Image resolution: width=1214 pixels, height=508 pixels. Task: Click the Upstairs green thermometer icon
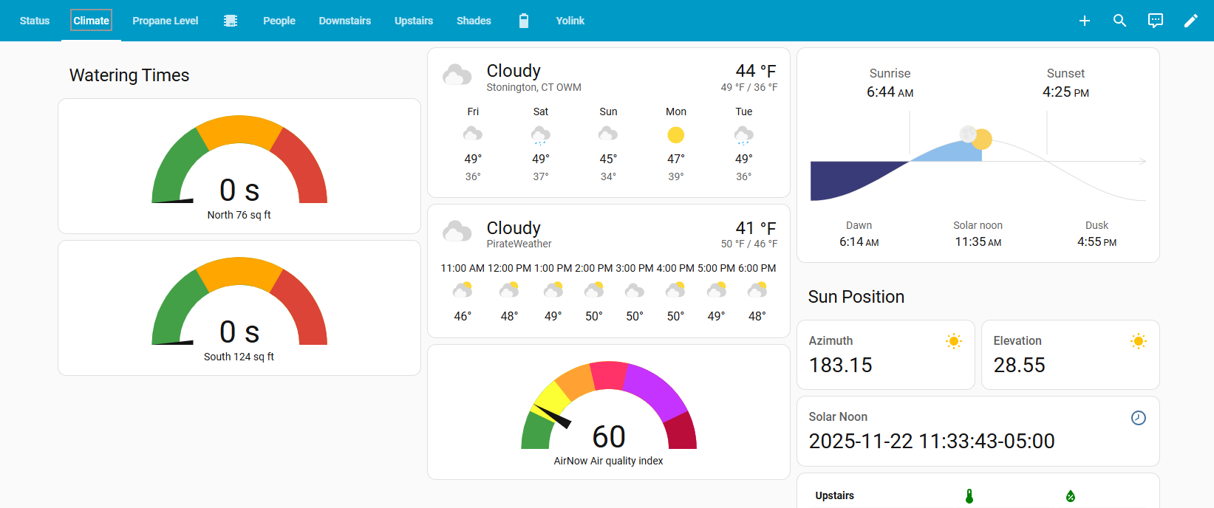coord(969,496)
